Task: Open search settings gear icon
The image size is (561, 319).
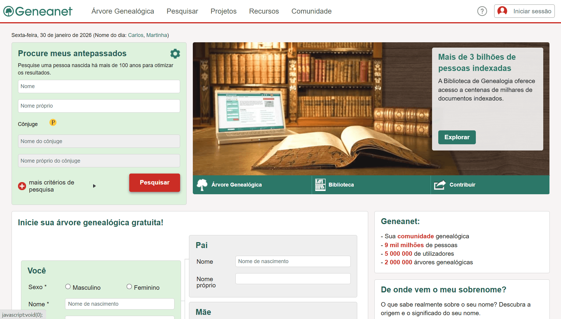Action: point(175,54)
